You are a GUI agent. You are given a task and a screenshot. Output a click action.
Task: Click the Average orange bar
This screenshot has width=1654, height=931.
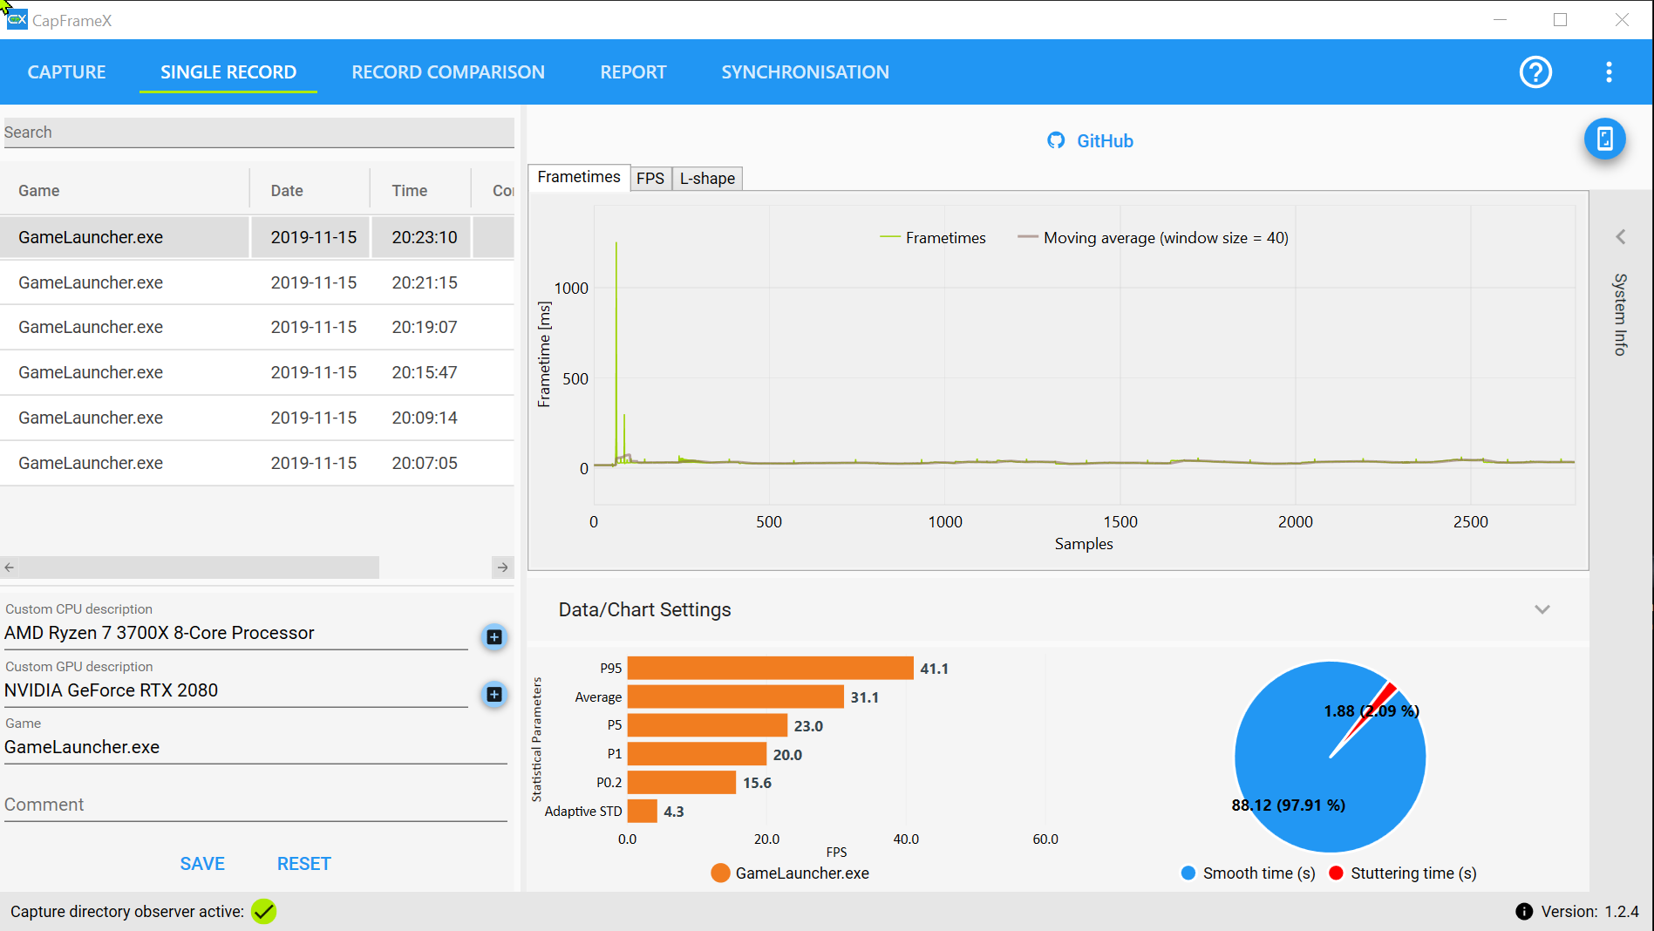click(x=736, y=697)
